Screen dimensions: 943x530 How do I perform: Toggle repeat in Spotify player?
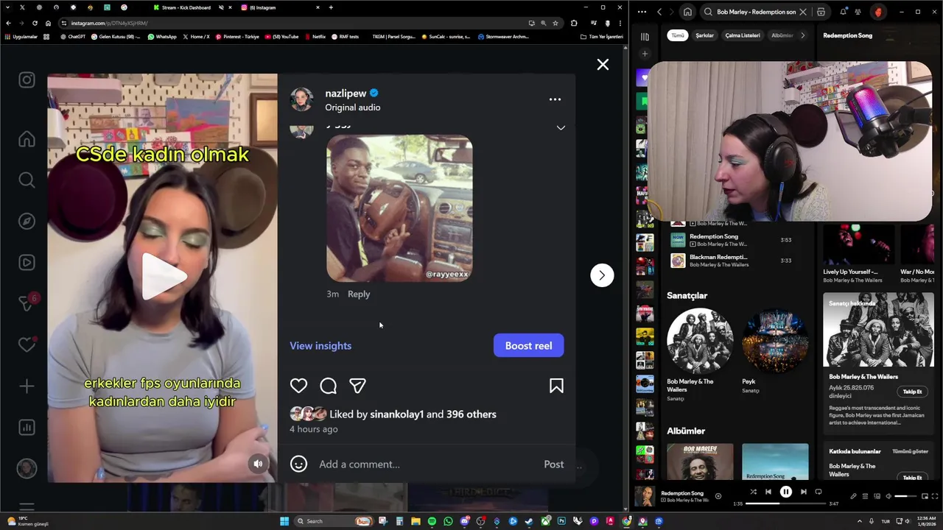(818, 492)
